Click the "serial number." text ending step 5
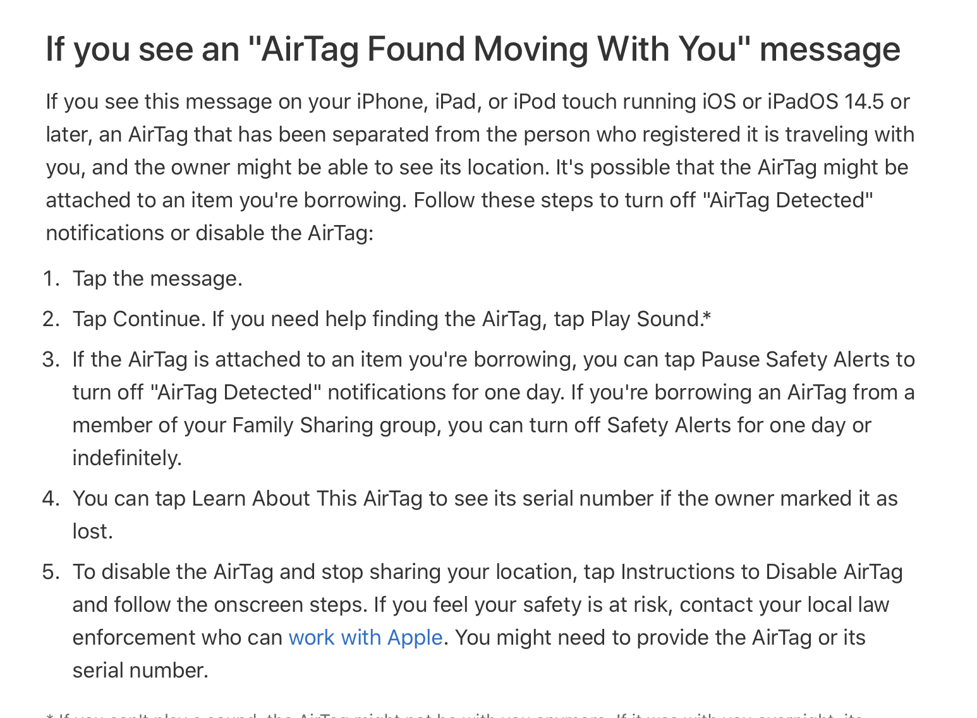This screenshot has width=977, height=718. [x=140, y=671]
